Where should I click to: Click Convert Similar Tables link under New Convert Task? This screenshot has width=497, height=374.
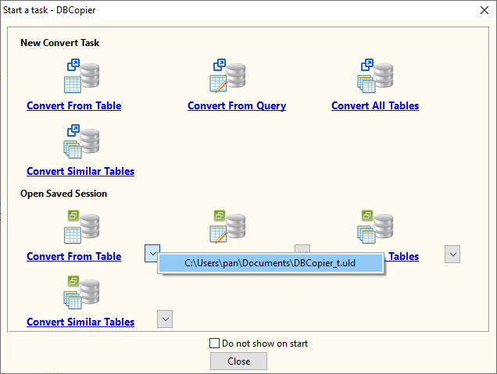pyautogui.click(x=80, y=171)
